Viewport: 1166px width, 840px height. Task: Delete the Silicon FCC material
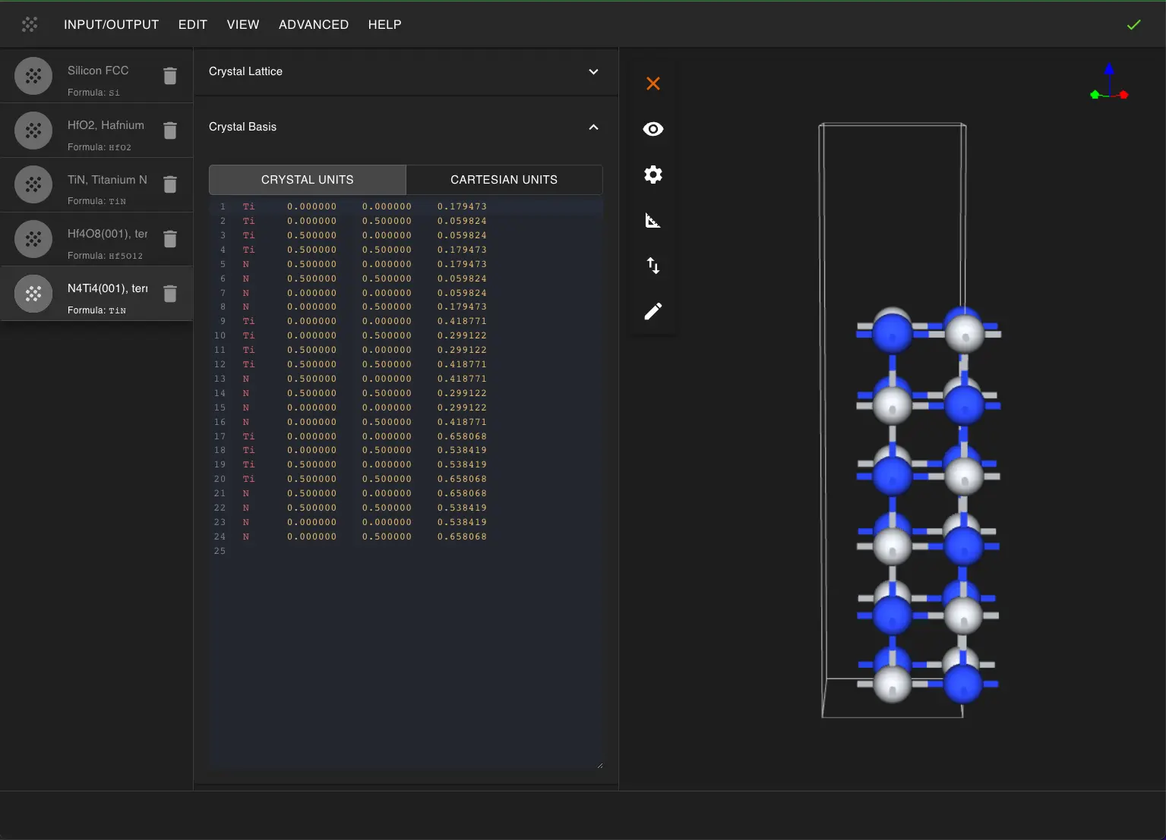click(170, 76)
